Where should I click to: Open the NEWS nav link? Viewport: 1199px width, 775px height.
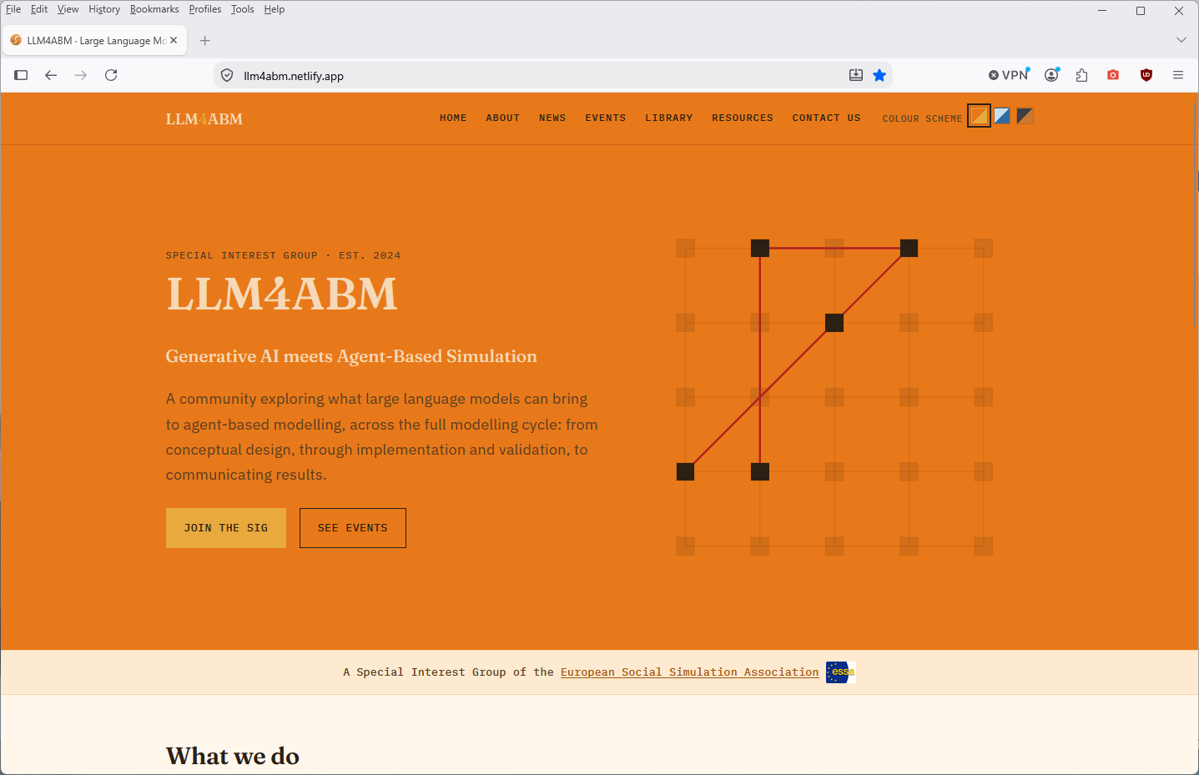pos(552,118)
